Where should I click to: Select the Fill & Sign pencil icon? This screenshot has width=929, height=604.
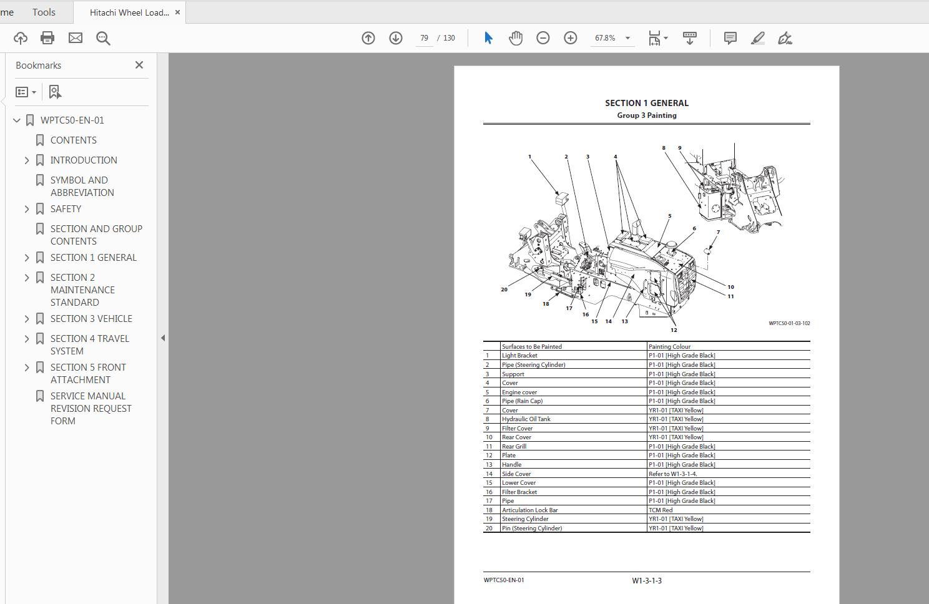click(757, 37)
